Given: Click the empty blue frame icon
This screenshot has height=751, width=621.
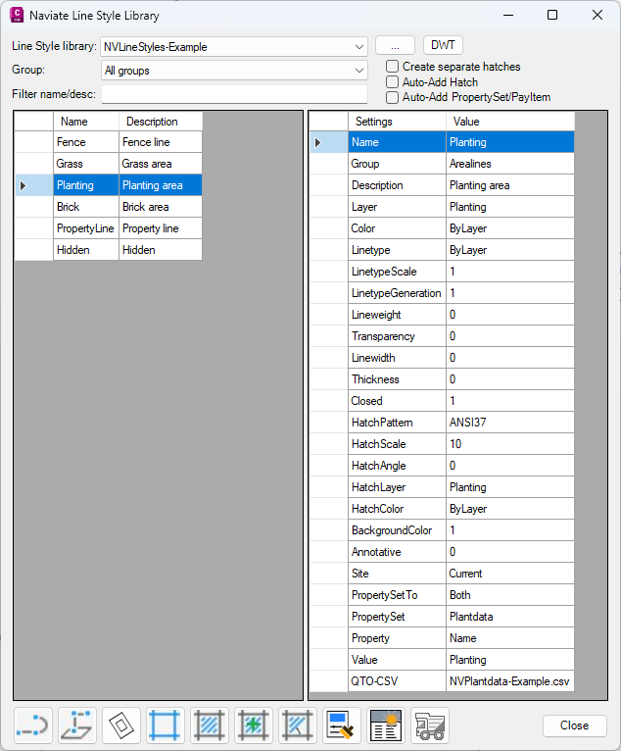Looking at the screenshot, I should (166, 726).
